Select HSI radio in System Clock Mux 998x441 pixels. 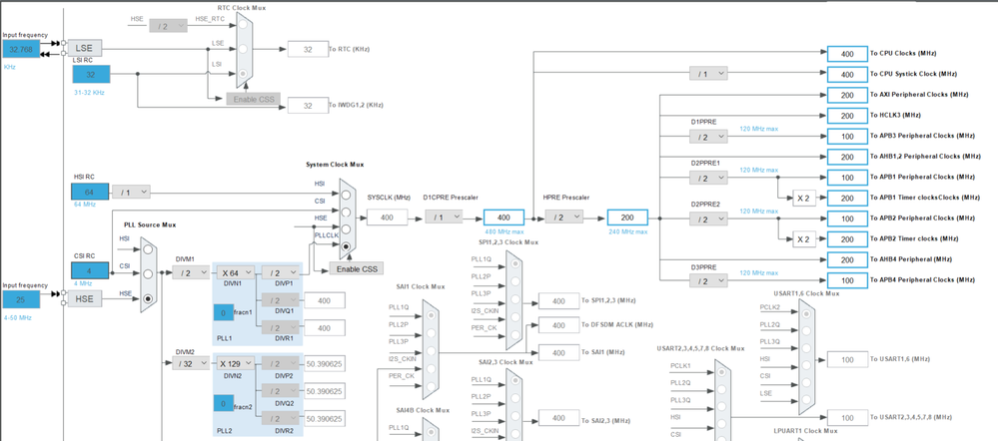tap(347, 195)
